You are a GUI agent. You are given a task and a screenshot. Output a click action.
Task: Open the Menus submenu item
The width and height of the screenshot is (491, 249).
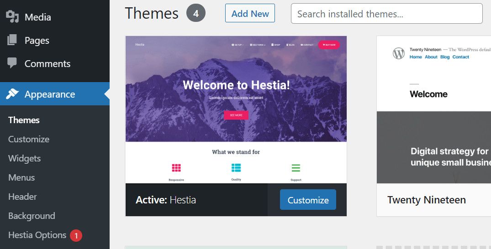(x=21, y=177)
